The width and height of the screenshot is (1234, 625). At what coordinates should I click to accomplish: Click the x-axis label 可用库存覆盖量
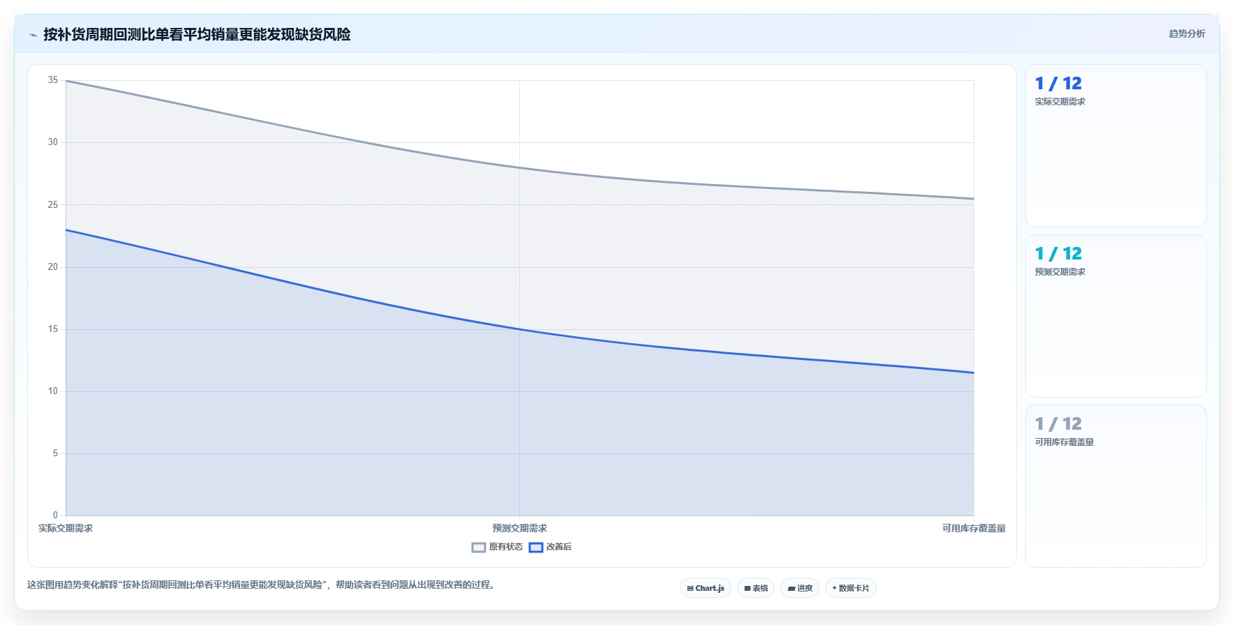click(x=974, y=529)
